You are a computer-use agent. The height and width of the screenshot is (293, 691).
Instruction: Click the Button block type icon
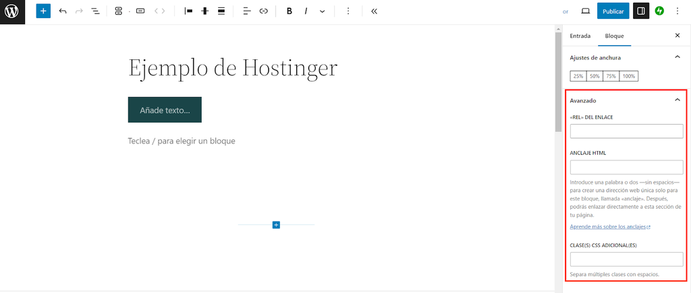140,11
